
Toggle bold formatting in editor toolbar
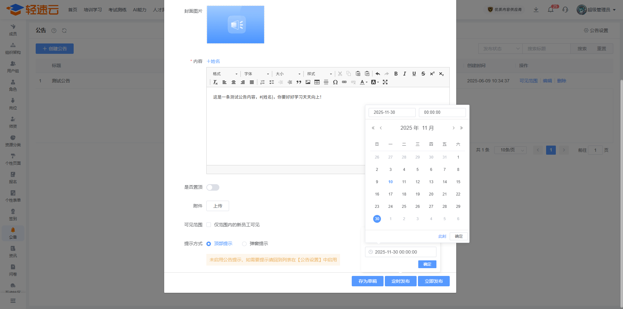pyautogui.click(x=396, y=74)
